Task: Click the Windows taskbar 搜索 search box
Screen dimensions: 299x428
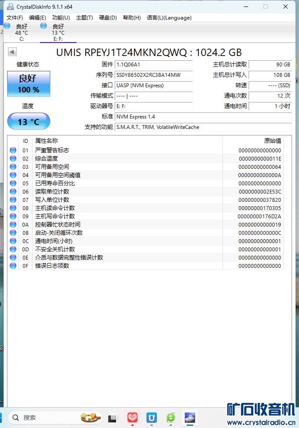Action: pyautogui.click(x=55, y=418)
